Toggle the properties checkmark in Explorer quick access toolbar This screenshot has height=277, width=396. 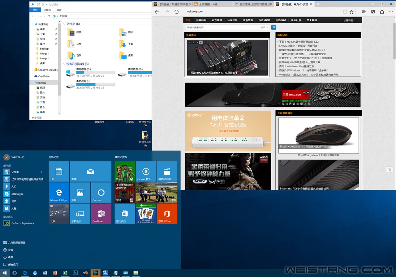38,5
